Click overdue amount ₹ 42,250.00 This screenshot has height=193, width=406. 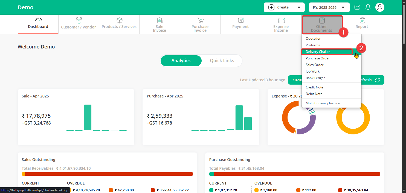(x=124, y=190)
